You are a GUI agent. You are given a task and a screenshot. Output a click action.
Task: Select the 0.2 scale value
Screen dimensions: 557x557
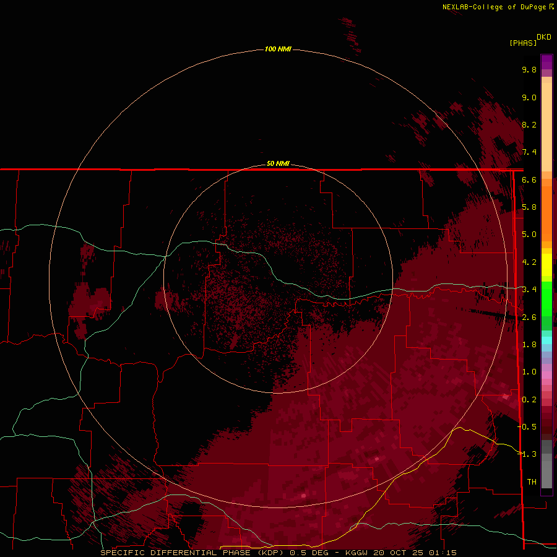[529, 400]
